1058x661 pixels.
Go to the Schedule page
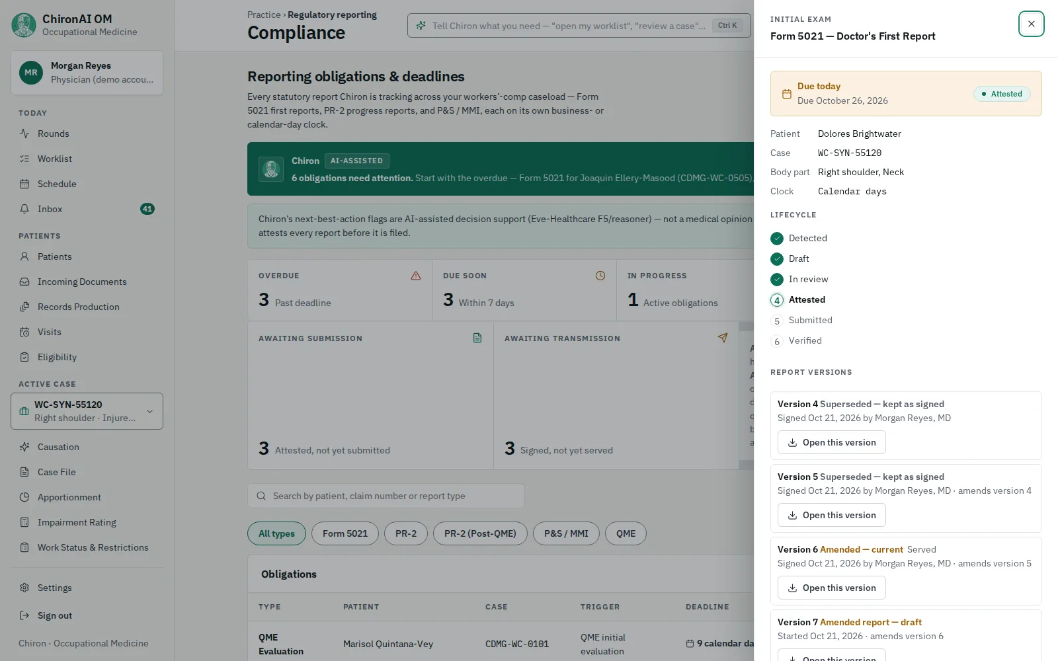pyautogui.click(x=87, y=184)
